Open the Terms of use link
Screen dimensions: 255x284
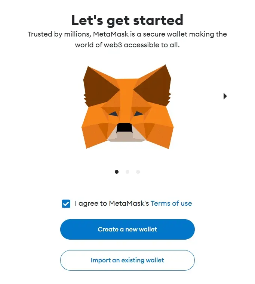pyautogui.click(x=171, y=203)
